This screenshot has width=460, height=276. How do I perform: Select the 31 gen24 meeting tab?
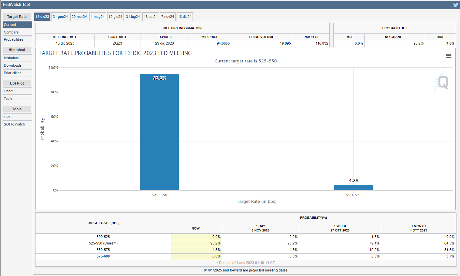tap(60, 17)
